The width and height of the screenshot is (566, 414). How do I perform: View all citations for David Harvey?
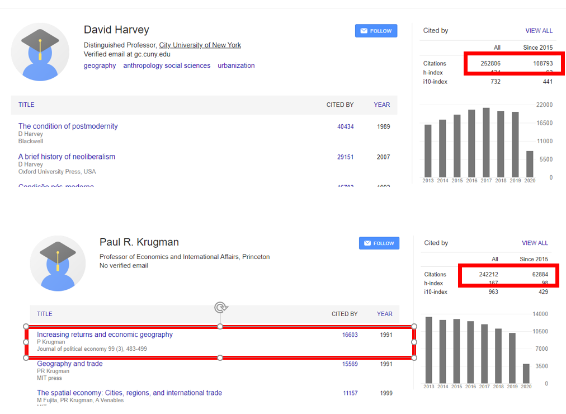click(x=539, y=31)
